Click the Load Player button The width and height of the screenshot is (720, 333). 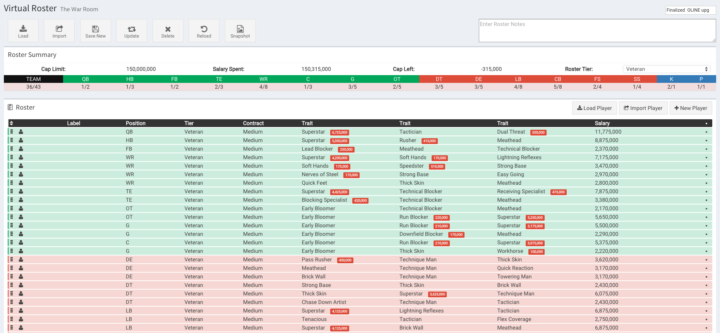[594, 108]
